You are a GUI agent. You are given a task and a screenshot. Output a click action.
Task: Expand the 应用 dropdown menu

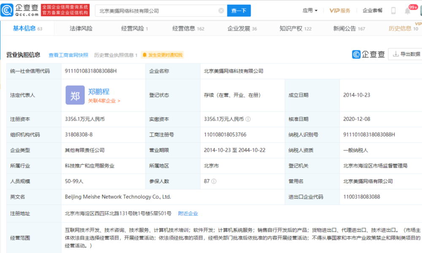(x=310, y=11)
